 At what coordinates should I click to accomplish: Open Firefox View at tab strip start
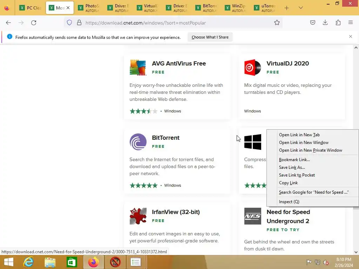tap(7, 8)
